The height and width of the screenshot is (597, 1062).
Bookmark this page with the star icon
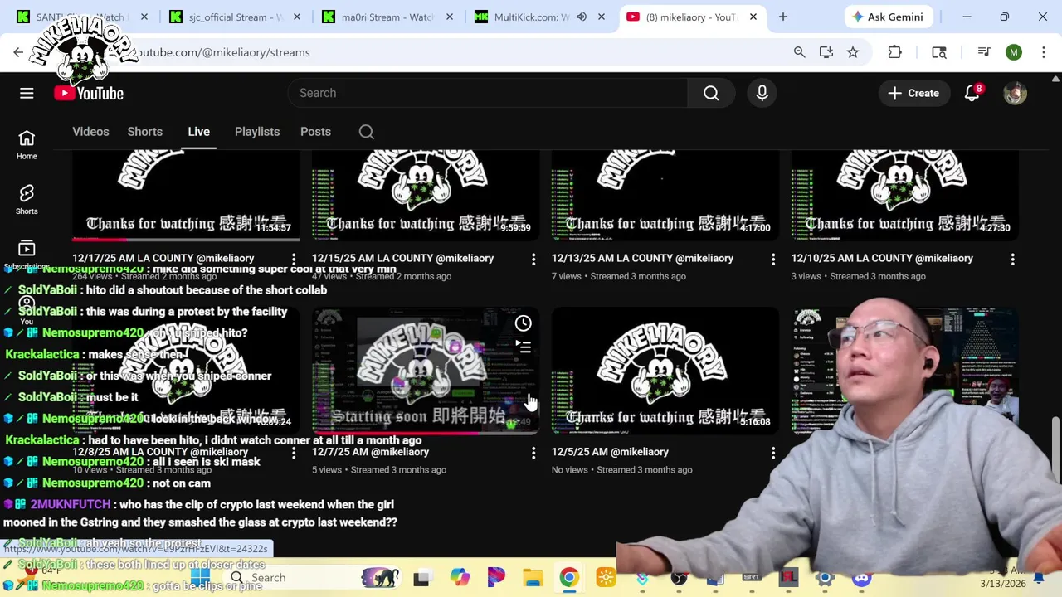(853, 52)
